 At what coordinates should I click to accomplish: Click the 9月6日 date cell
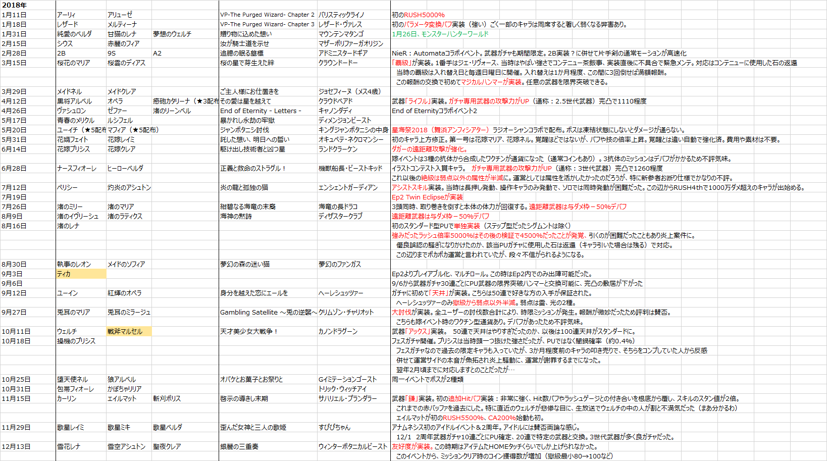[x=28, y=283]
